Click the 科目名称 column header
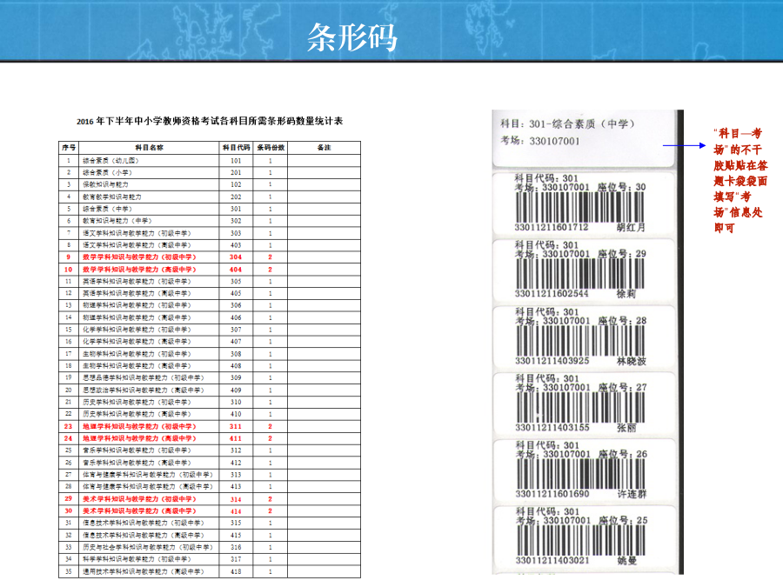Image resolution: width=783 pixels, height=587 pixels. tap(149, 148)
